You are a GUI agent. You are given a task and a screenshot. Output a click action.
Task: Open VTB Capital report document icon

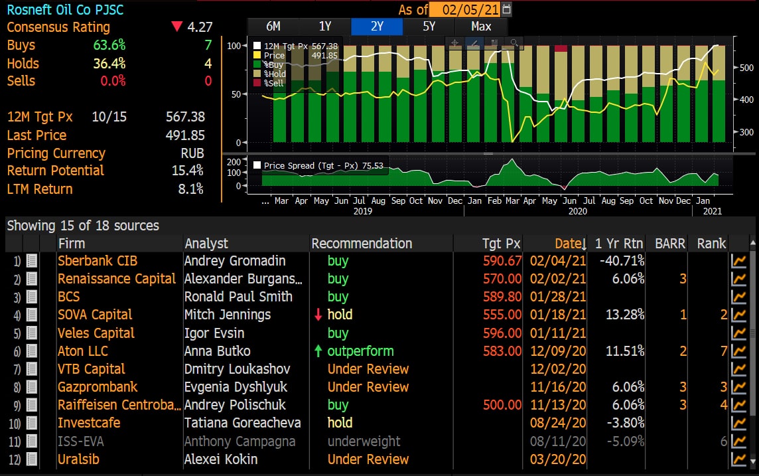click(x=31, y=369)
